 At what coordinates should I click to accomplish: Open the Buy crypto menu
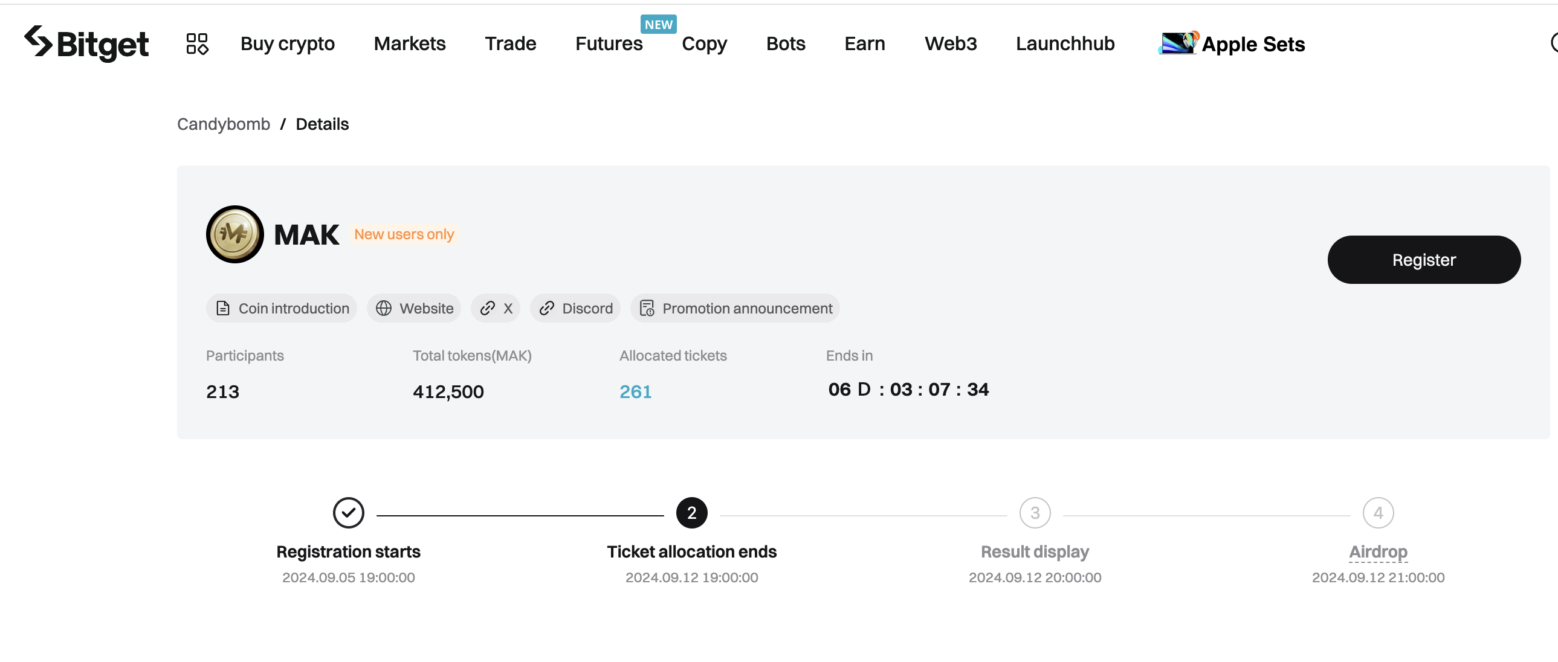pyautogui.click(x=287, y=43)
